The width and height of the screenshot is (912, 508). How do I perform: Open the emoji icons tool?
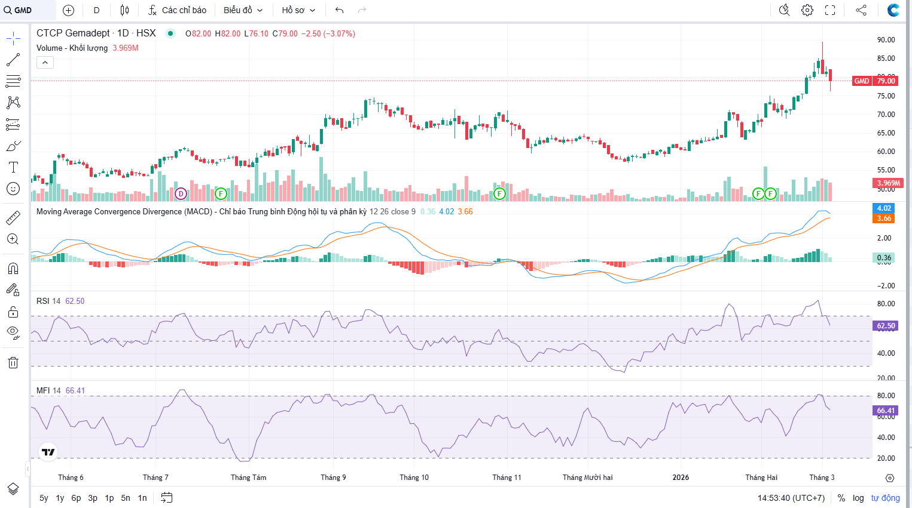click(x=13, y=189)
